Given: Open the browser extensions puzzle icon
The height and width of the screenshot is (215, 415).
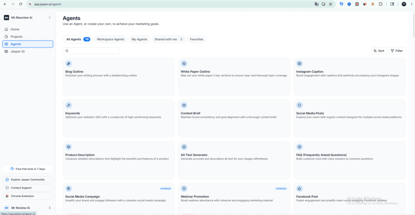Looking at the screenshot, I should 381,4.
